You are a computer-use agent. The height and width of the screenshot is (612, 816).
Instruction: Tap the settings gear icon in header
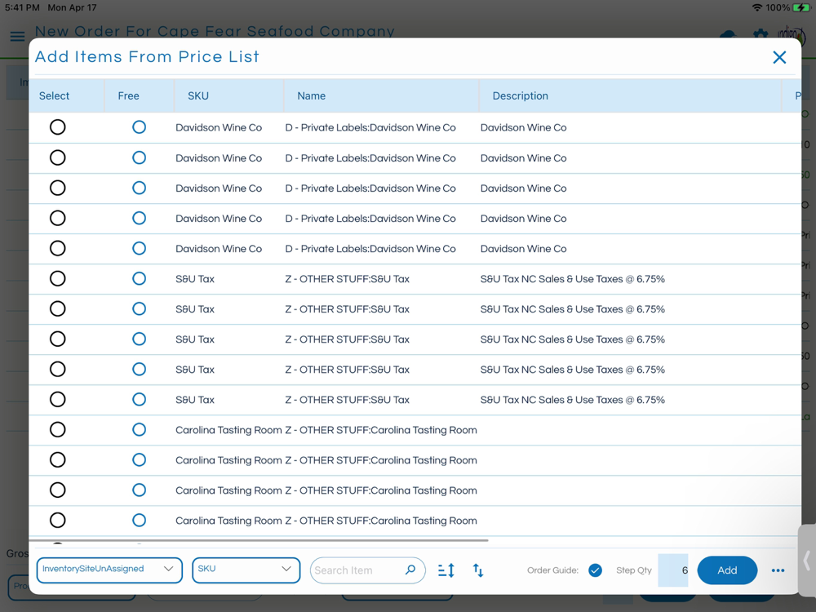pos(761,35)
